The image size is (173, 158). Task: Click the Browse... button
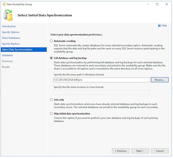[160, 80]
